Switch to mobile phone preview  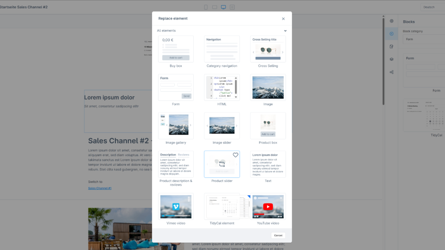click(x=206, y=7)
